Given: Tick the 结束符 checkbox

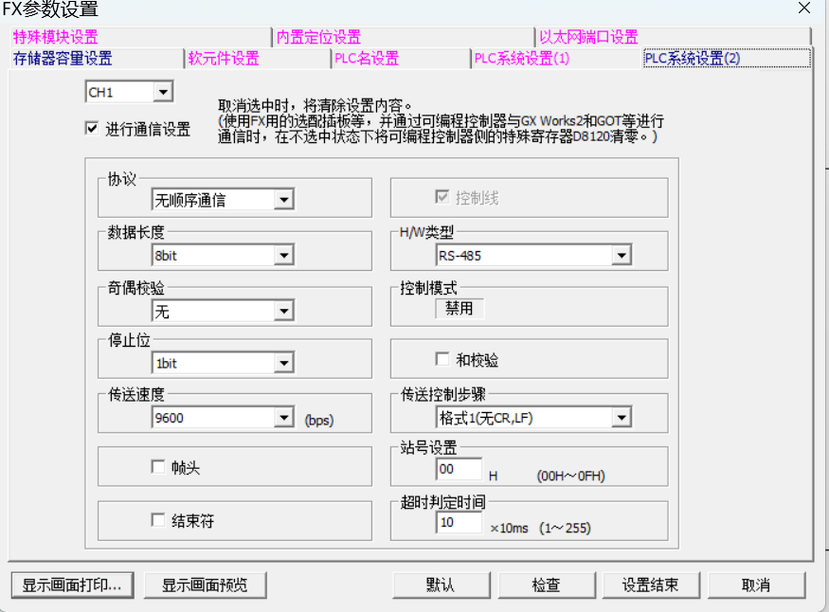Looking at the screenshot, I should coord(158,520).
